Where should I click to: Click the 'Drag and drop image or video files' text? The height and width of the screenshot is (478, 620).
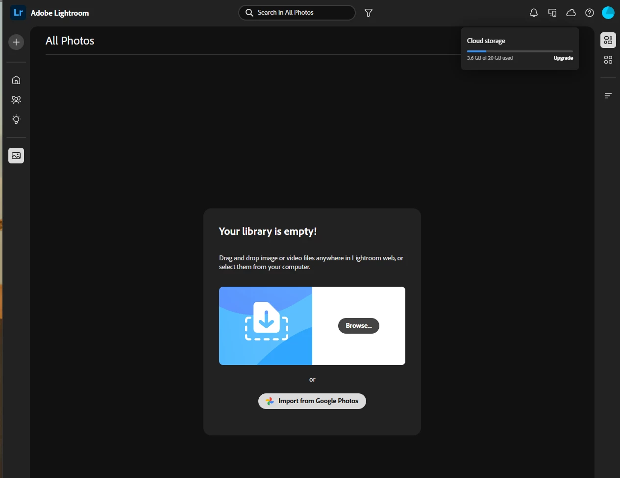click(311, 262)
